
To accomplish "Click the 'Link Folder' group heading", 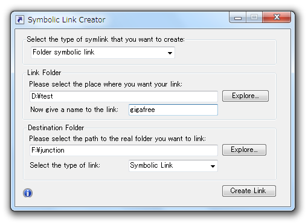I will click(x=44, y=73).
